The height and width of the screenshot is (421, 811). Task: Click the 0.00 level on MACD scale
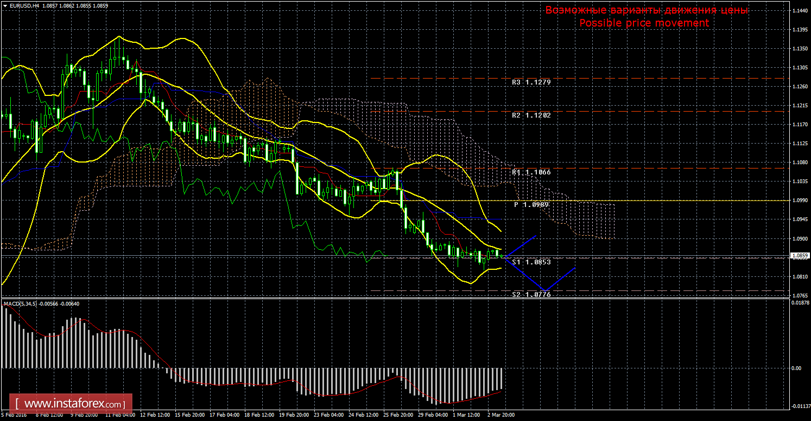(x=796, y=368)
